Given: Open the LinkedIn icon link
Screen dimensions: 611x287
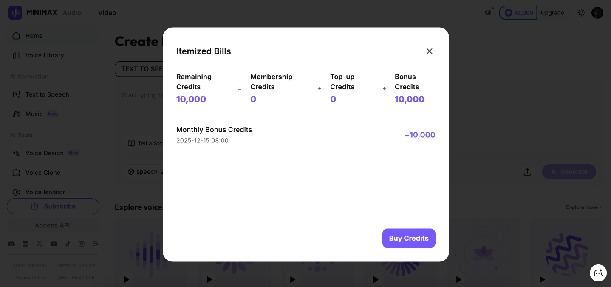Looking at the screenshot, I should tap(25, 244).
